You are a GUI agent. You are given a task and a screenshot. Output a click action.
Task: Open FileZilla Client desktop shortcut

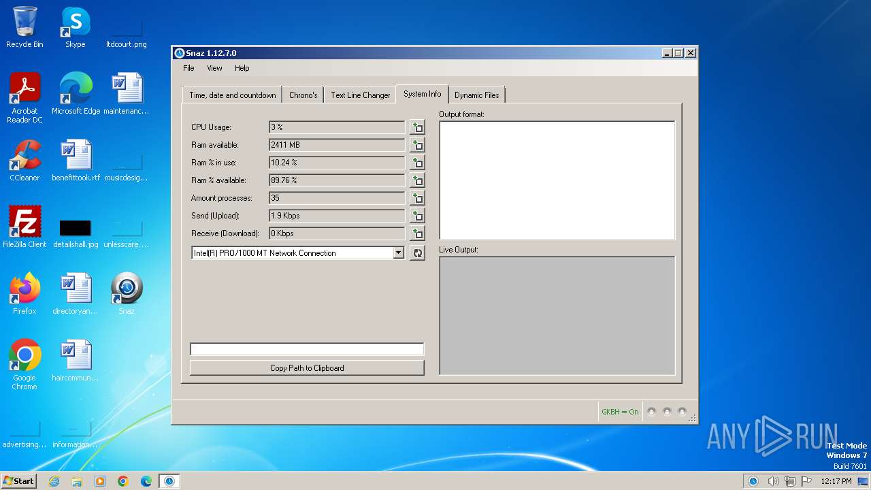coord(24,227)
